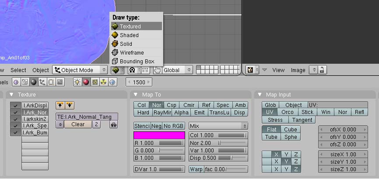This screenshot has height=179, width=379.
Task: Choose Bounding Box draw type
Action: (137, 61)
